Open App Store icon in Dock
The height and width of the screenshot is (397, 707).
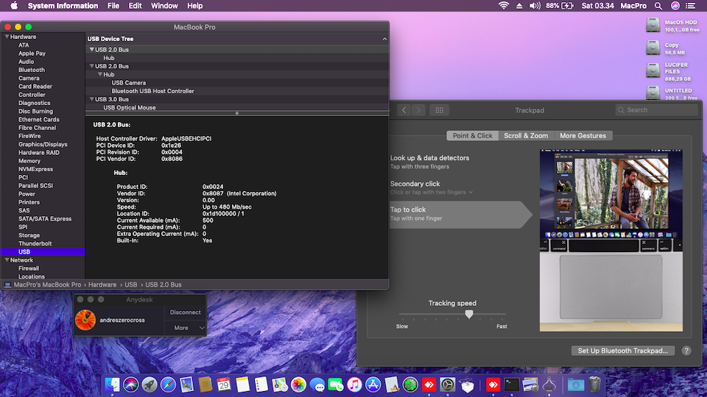(373, 385)
